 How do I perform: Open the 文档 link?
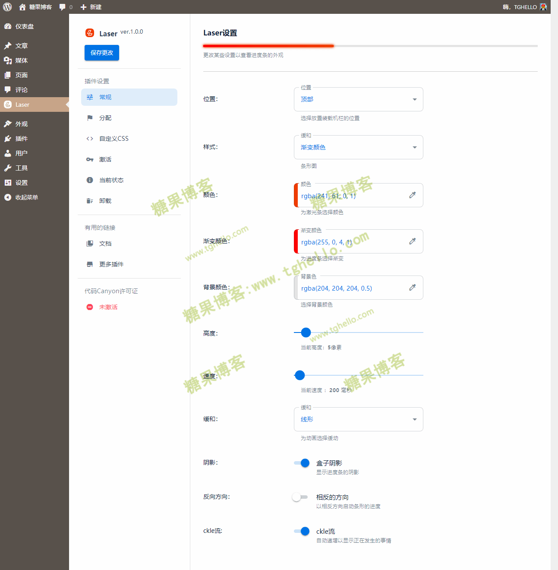point(129,244)
